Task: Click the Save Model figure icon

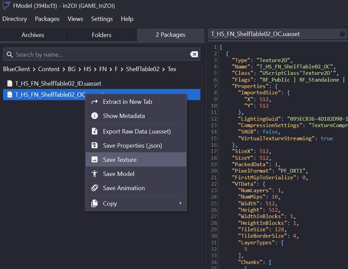Action: (95, 174)
